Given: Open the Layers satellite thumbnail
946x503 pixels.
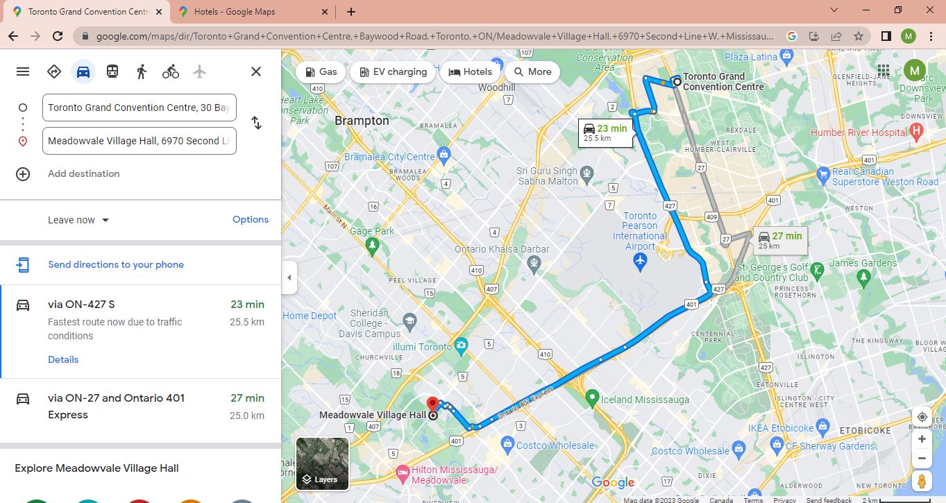Looking at the screenshot, I should click(x=323, y=463).
